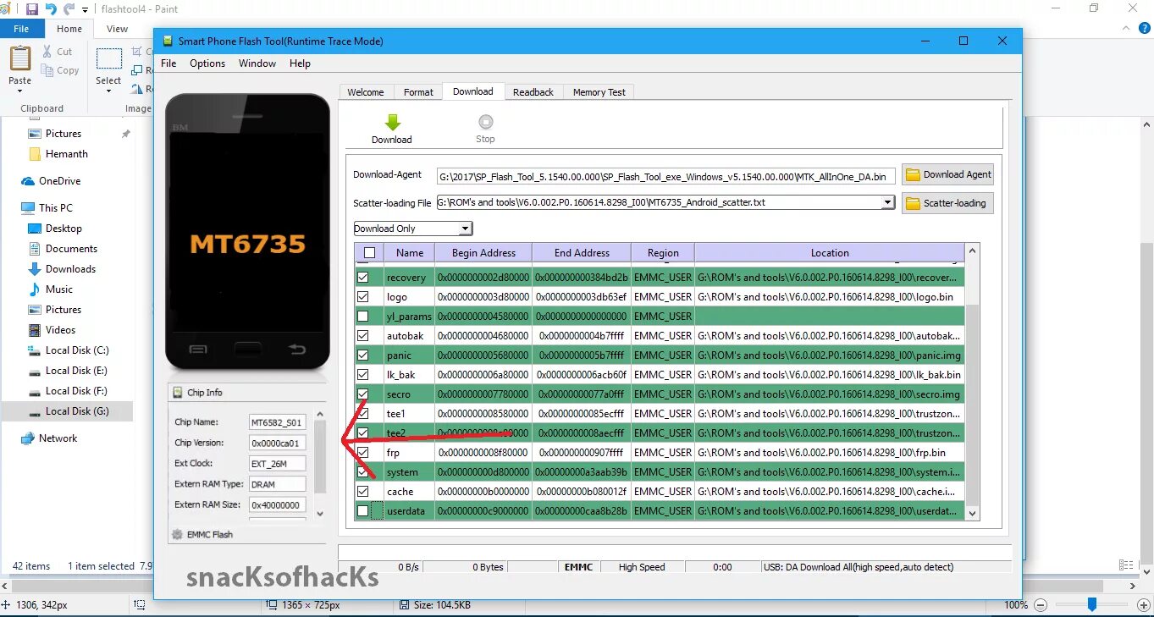Click the Copy icon in Paint ribbon
Screen dimensions: 1154x617
[47, 71]
